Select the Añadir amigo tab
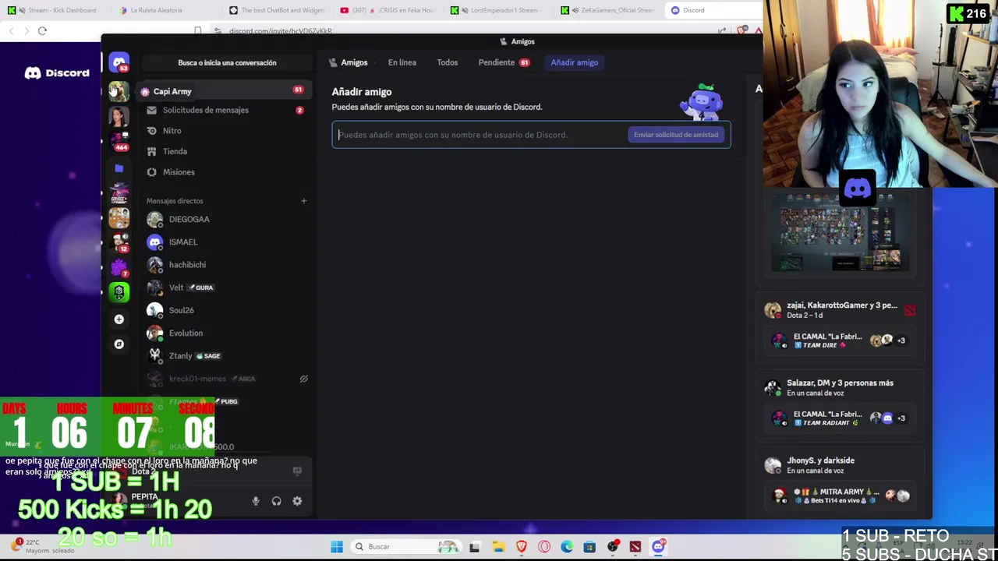Screen dimensions: 998x561 click(x=575, y=62)
